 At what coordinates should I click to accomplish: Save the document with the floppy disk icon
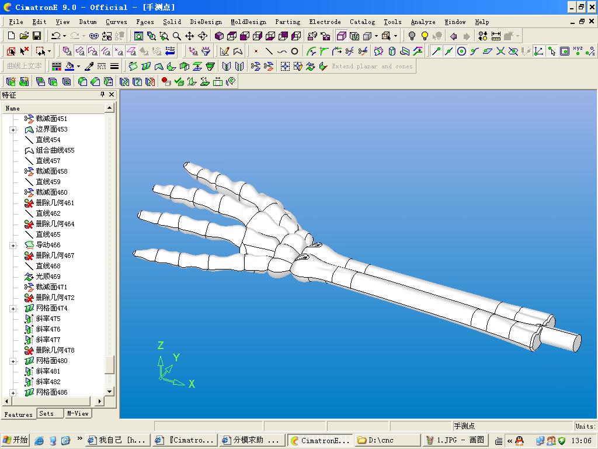point(37,36)
